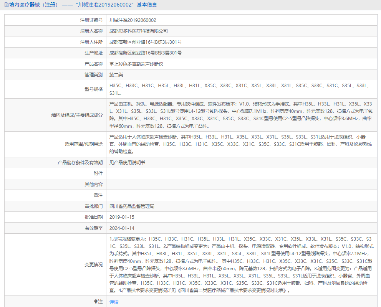Click the 有效期至 label
Screen dimensions: 381x307
(94, 228)
